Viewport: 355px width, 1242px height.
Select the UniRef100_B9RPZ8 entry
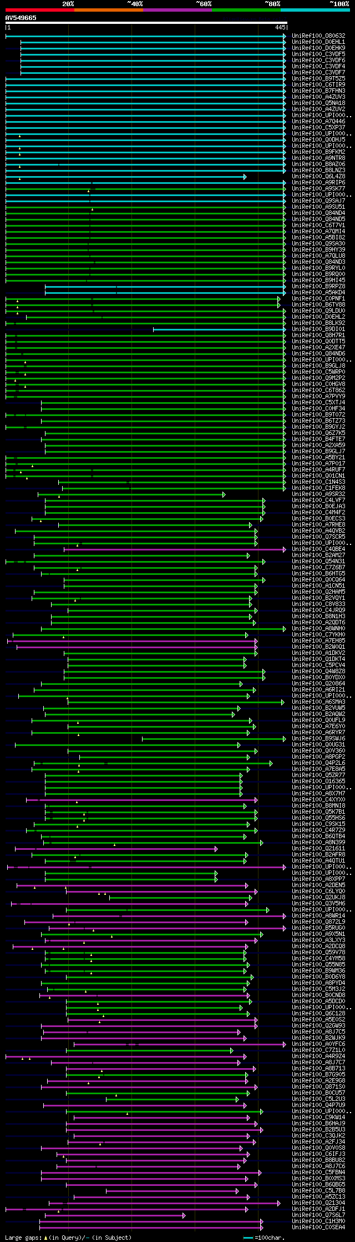[318, 286]
